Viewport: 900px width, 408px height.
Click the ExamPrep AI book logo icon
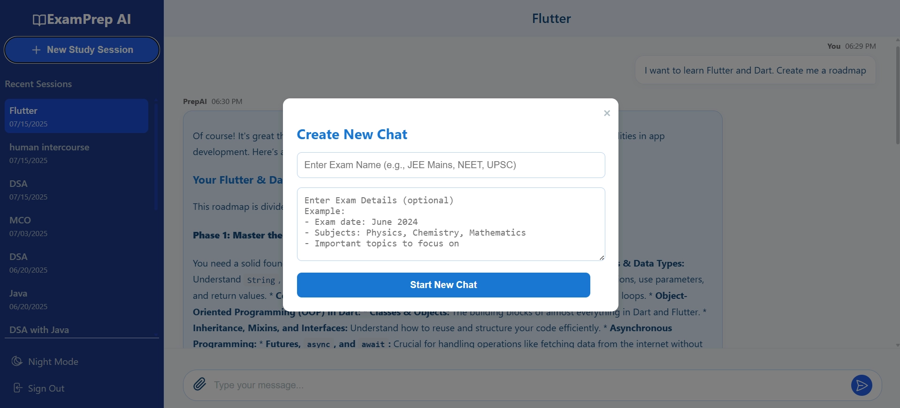(x=39, y=20)
